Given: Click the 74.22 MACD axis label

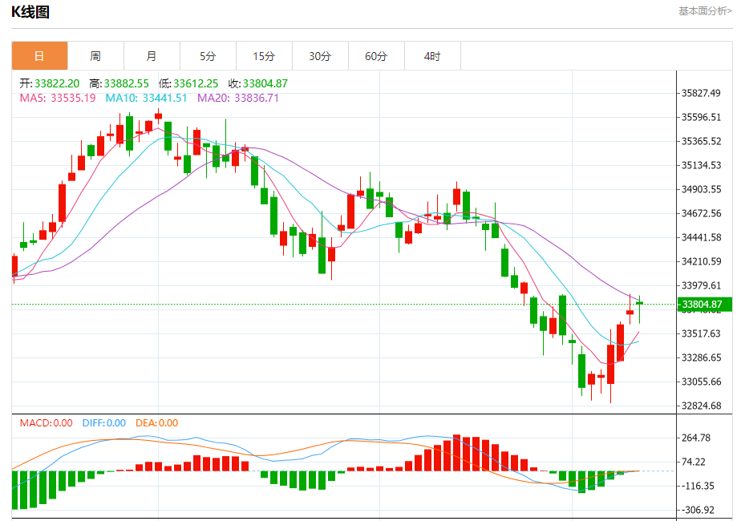Looking at the screenshot, I should click(x=693, y=462).
